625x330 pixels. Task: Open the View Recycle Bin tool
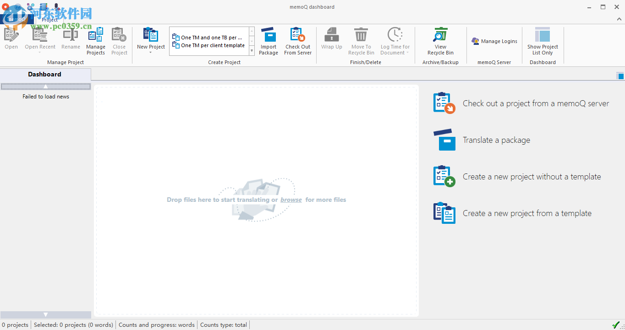[440, 41]
